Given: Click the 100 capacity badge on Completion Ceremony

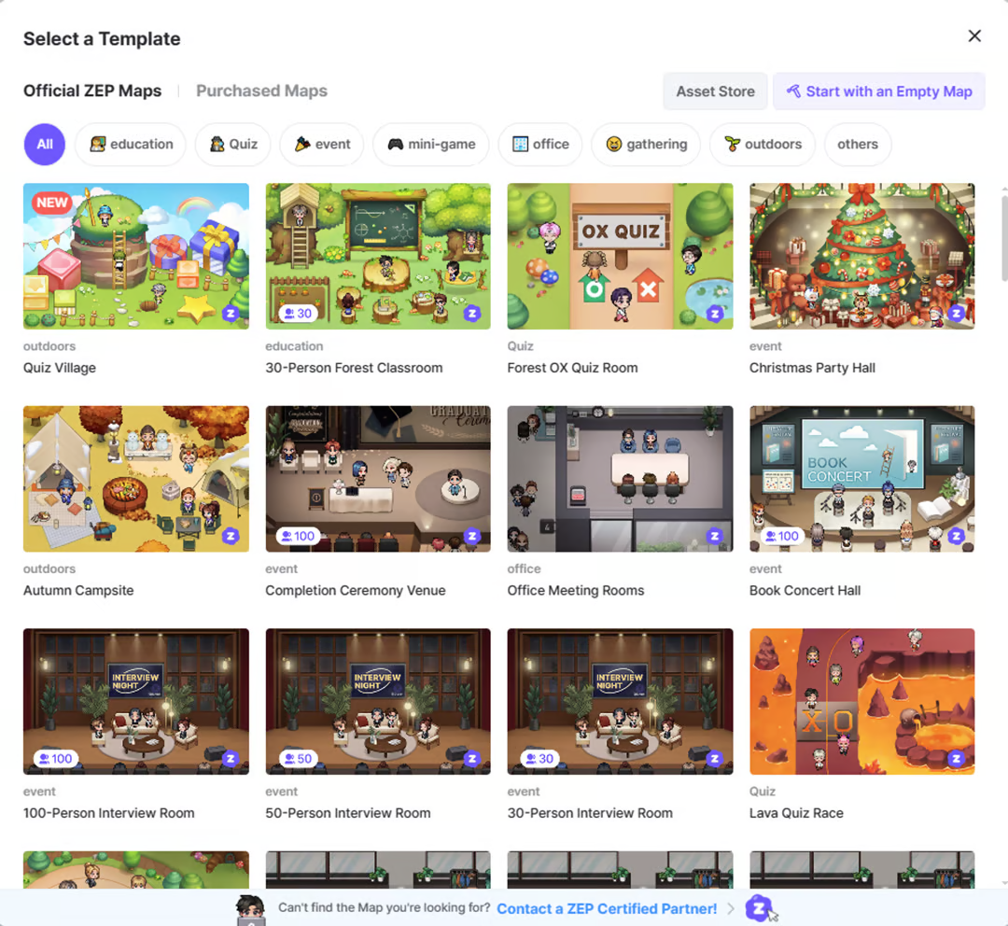Looking at the screenshot, I should coord(299,536).
